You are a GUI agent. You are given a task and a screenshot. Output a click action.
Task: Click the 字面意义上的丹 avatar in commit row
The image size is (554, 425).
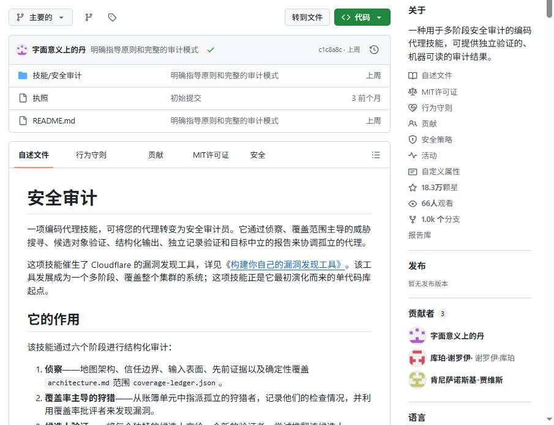(22, 50)
